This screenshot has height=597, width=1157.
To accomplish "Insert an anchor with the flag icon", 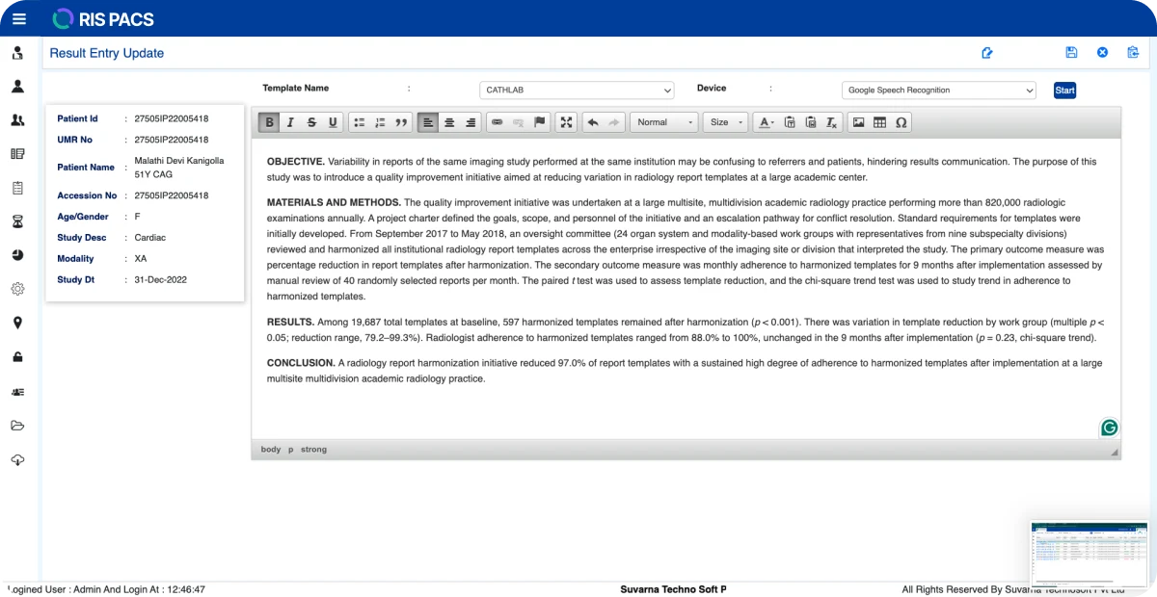I will [540, 122].
